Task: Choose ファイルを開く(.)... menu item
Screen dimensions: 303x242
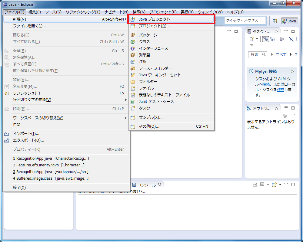Action: (x=66, y=26)
